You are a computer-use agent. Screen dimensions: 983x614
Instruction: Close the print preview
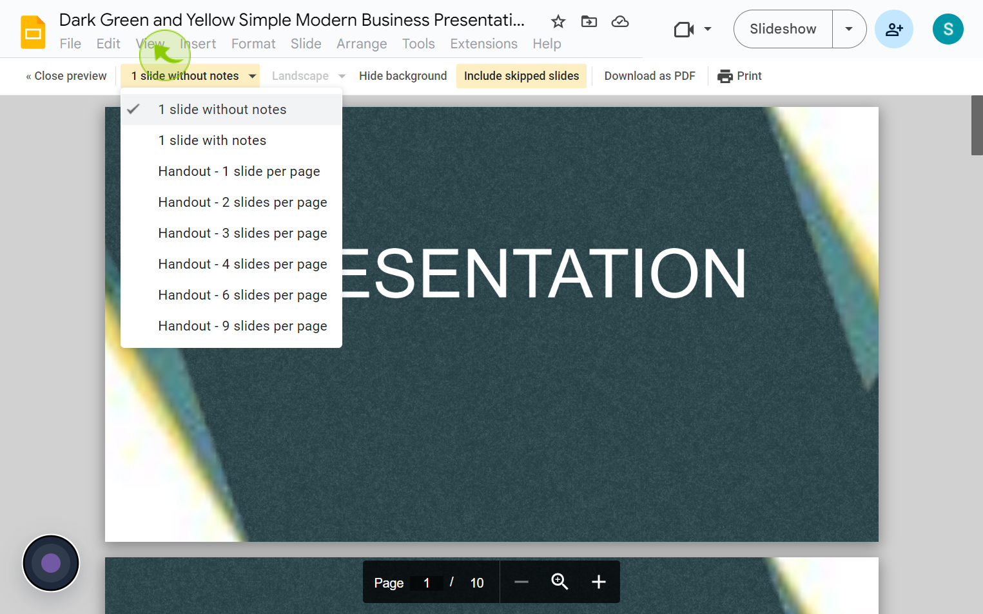coord(66,76)
